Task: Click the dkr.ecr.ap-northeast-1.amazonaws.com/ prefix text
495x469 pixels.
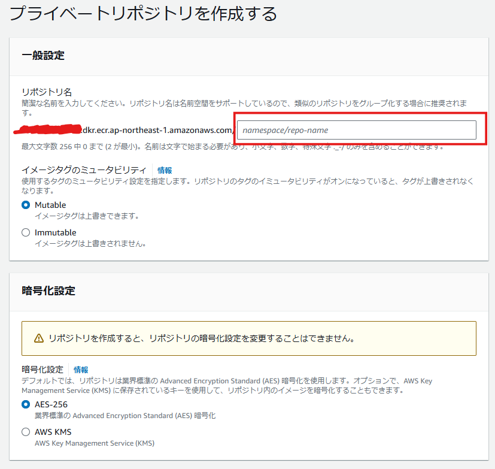Action: (x=159, y=130)
